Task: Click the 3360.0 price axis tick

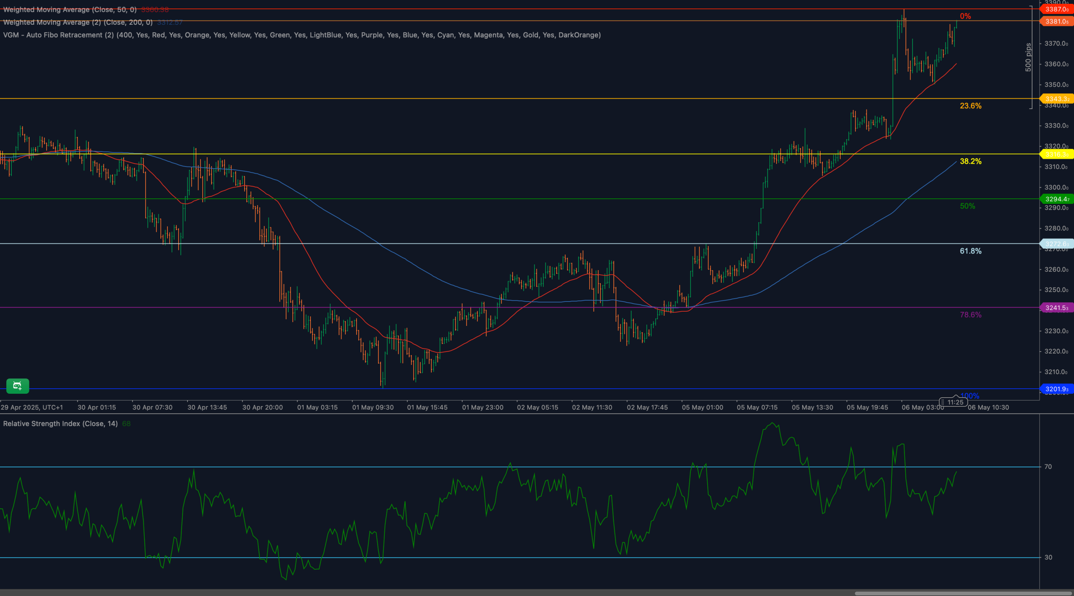Action: click(1056, 64)
